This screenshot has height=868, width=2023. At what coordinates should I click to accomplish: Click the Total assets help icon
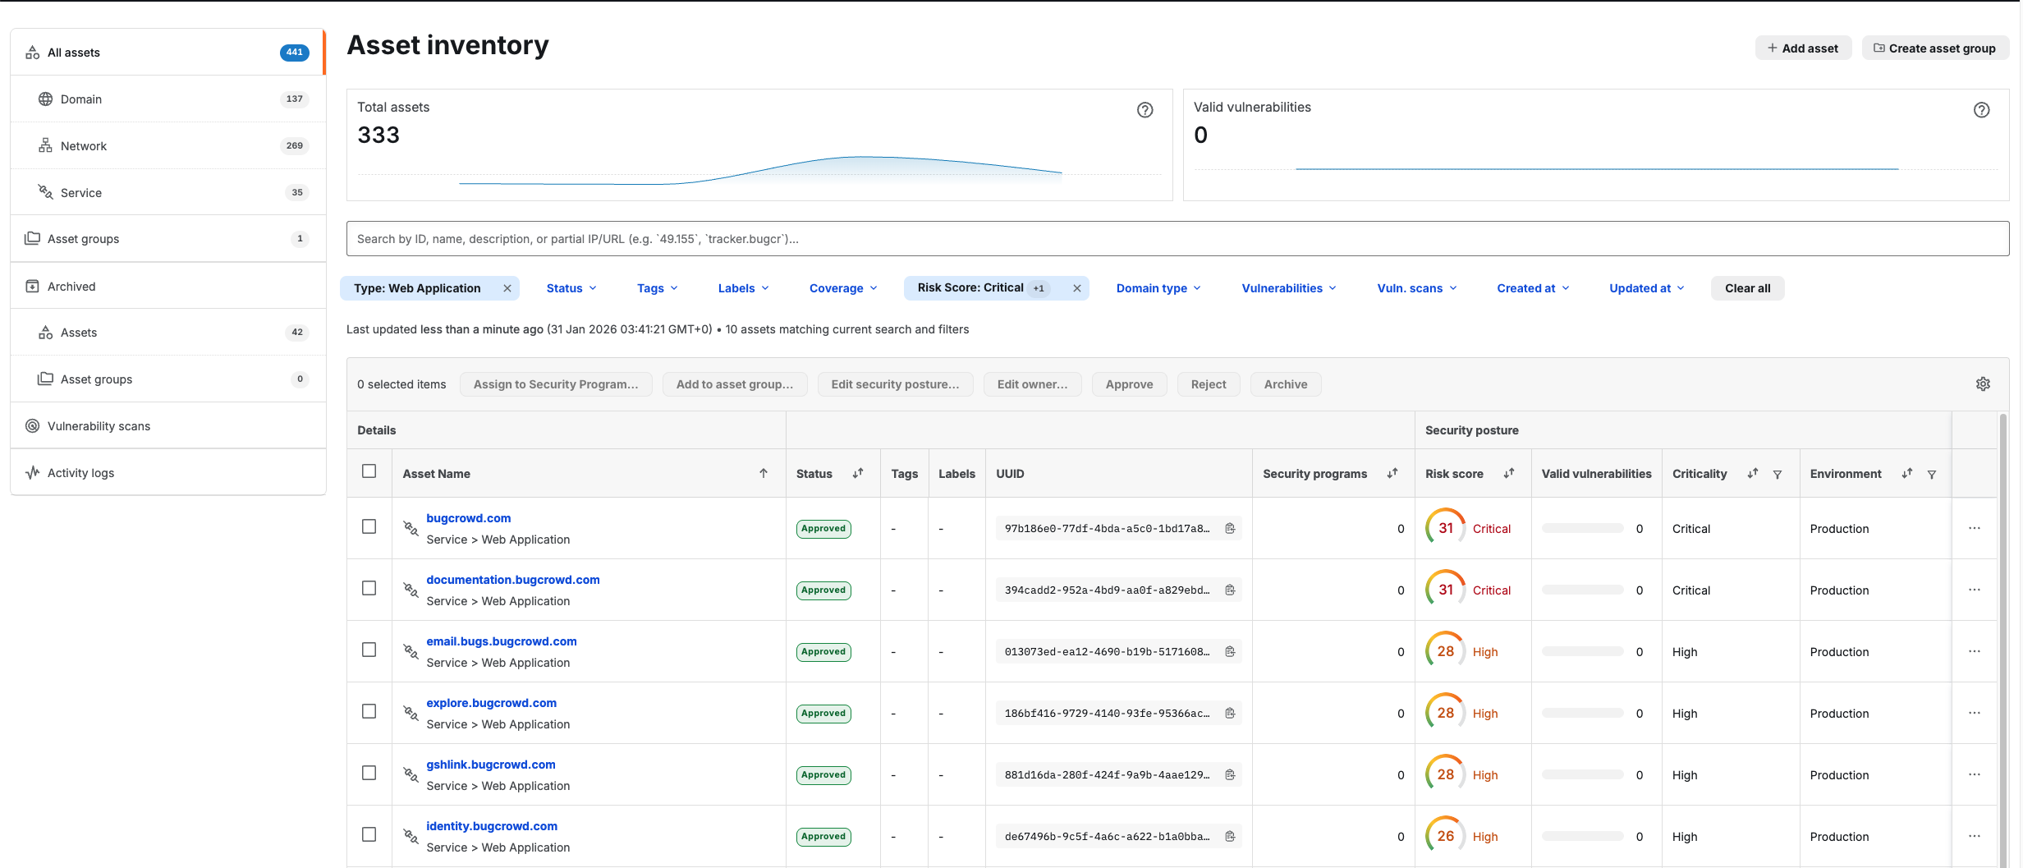click(1145, 110)
